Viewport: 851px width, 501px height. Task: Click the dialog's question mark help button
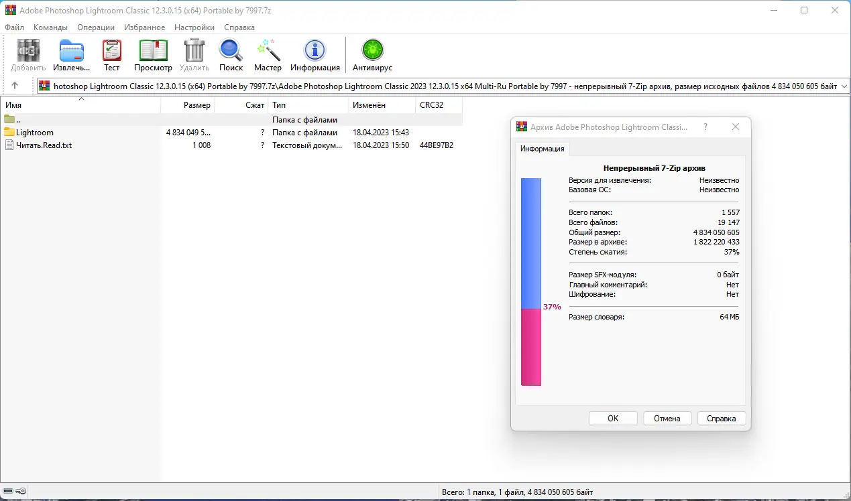(x=705, y=127)
